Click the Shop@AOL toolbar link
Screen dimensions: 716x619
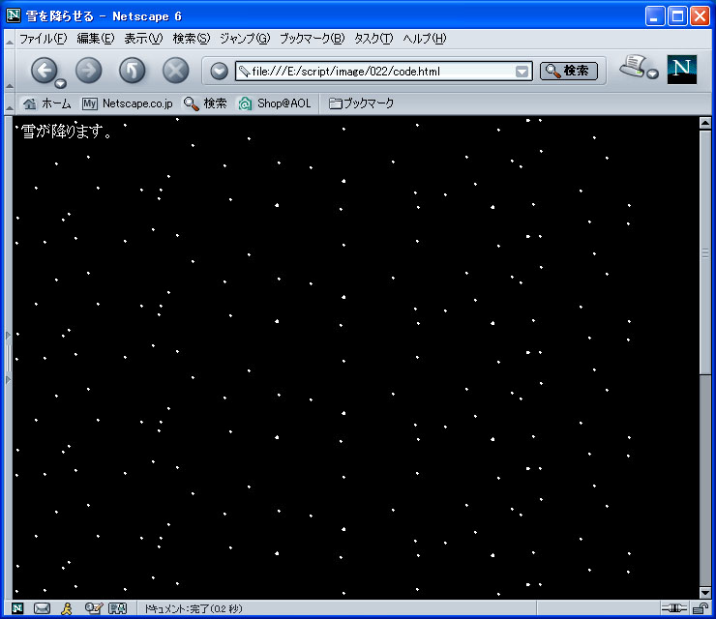[275, 103]
